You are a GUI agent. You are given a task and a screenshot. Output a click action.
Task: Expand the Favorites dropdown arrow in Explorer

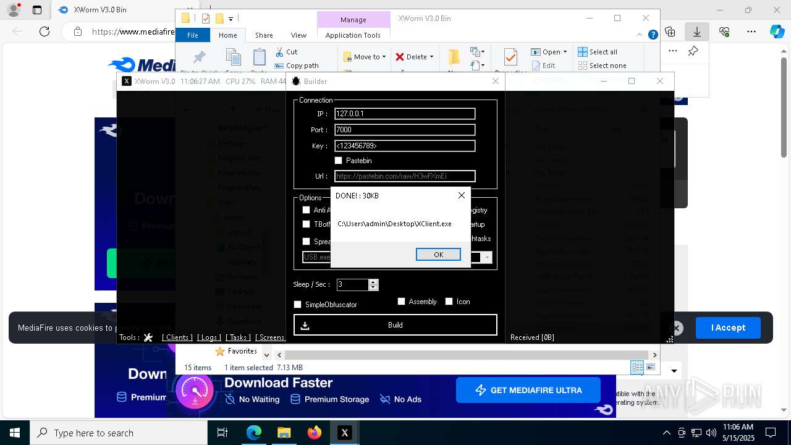click(x=267, y=355)
